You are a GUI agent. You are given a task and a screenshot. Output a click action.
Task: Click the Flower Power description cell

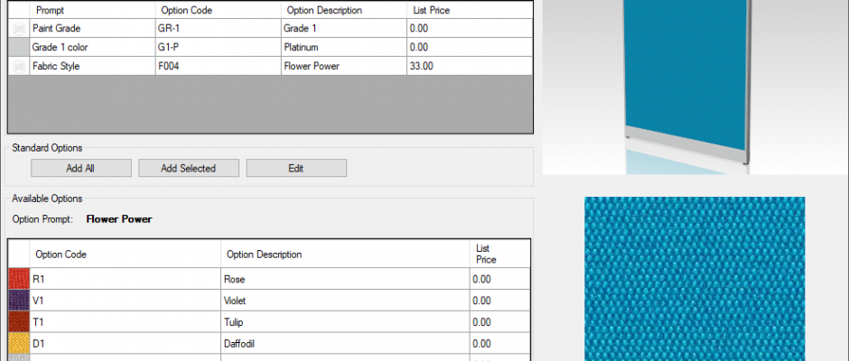(x=344, y=66)
